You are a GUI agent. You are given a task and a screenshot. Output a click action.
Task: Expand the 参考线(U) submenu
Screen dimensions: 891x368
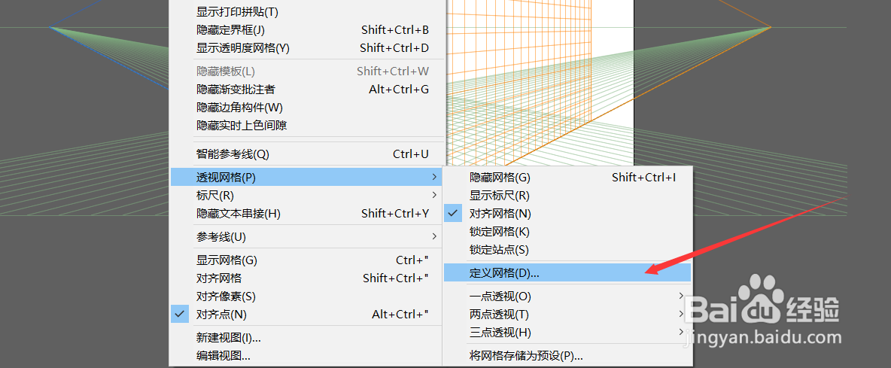307,236
